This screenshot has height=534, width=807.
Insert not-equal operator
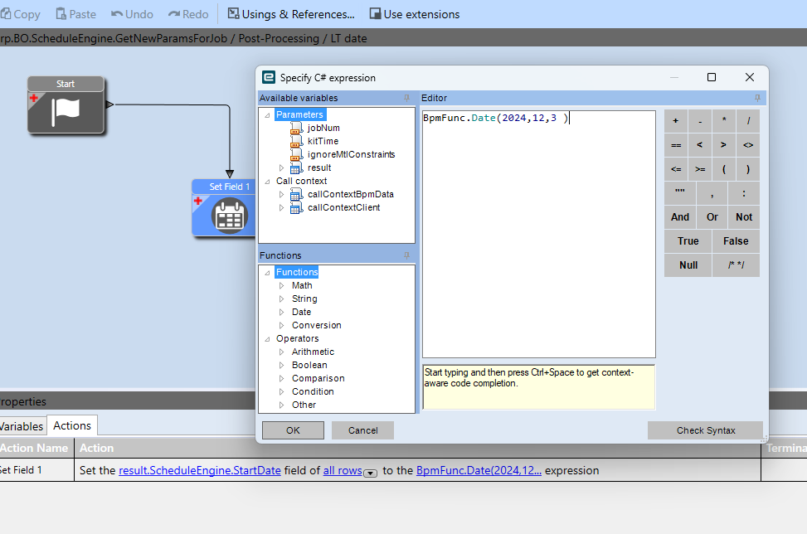(748, 145)
